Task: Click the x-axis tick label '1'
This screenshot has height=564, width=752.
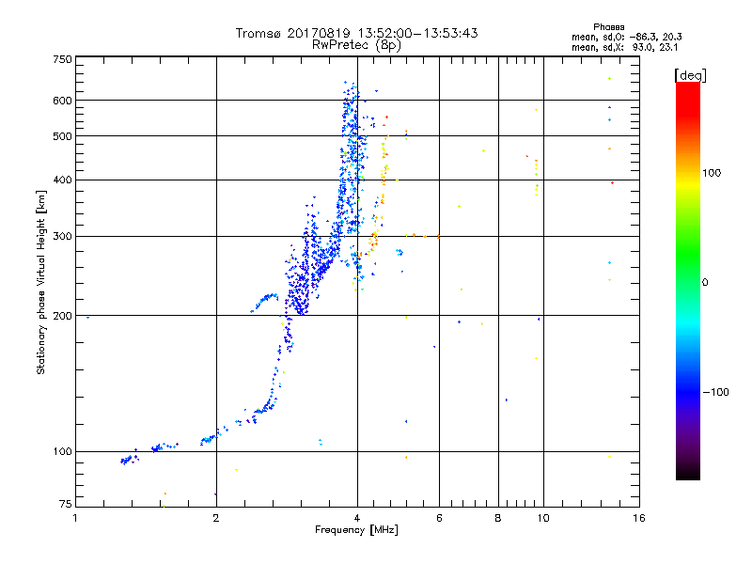Action: [75, 518]
